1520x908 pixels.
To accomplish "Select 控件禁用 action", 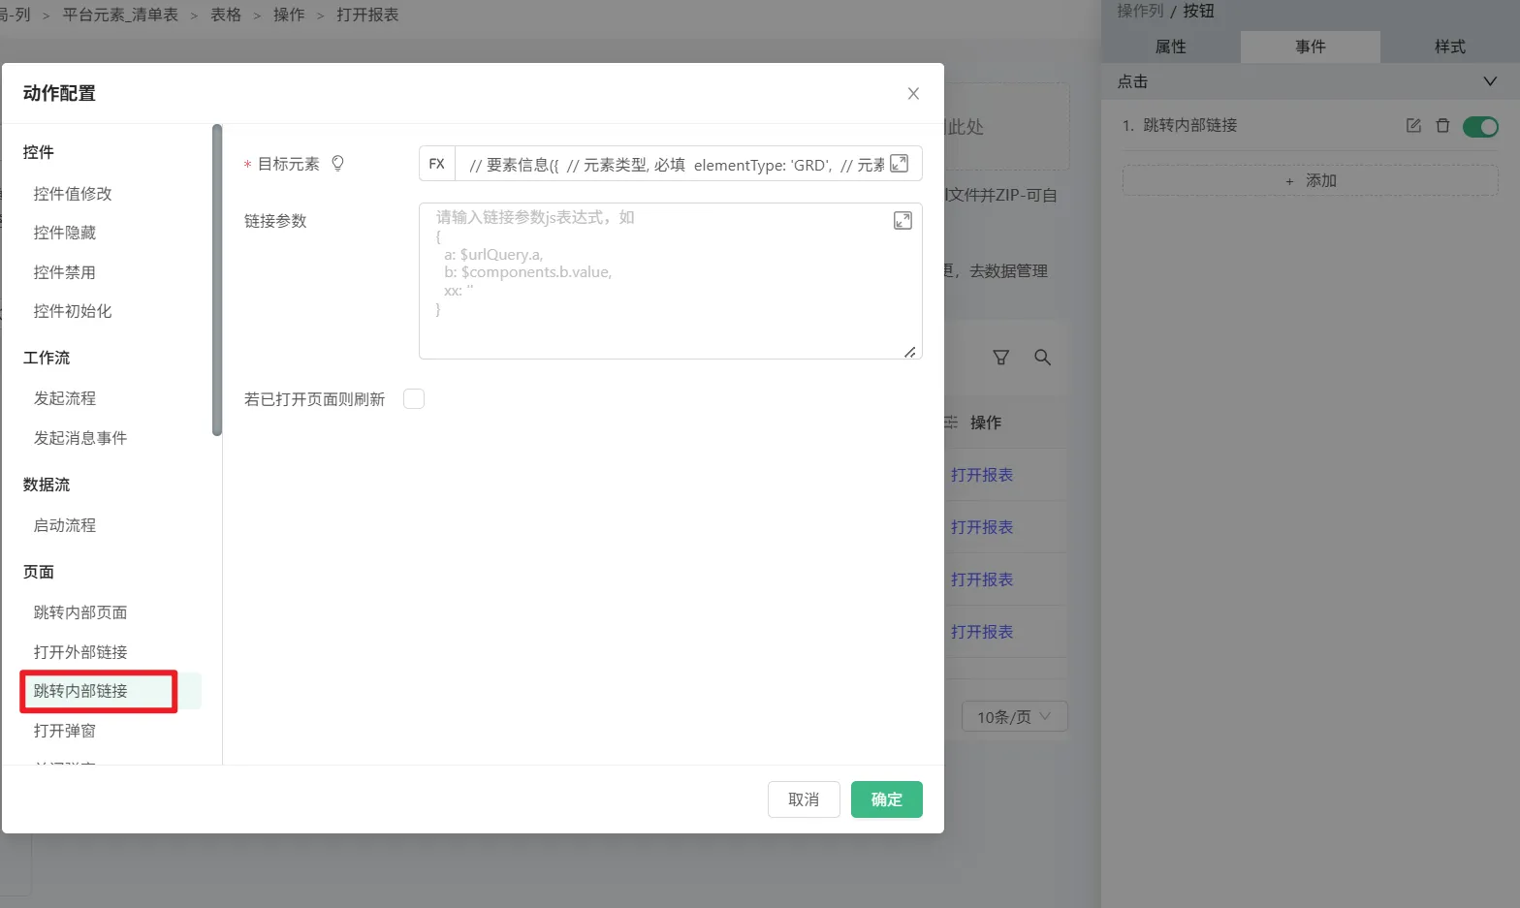I will [65, 272].
